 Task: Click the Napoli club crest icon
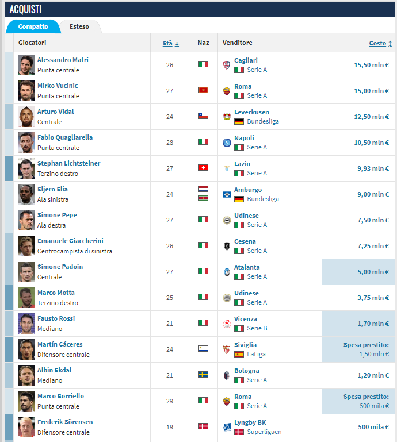[227, 143]
